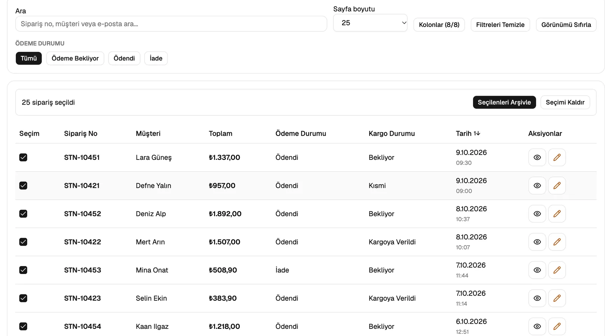View order STN-10421 details
Screen dimensions: 605x336
(x=537, y=186)
